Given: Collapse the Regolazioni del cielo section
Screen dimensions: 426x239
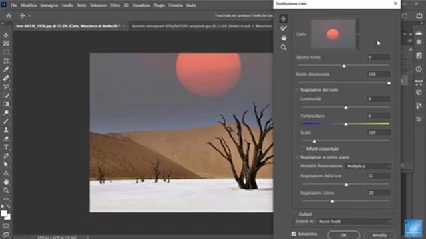Looking at the screenshot, I should 297,90.
